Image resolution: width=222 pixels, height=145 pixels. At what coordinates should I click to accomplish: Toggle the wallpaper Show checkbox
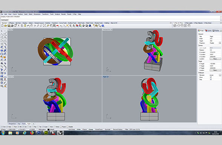tap(211, 77)
